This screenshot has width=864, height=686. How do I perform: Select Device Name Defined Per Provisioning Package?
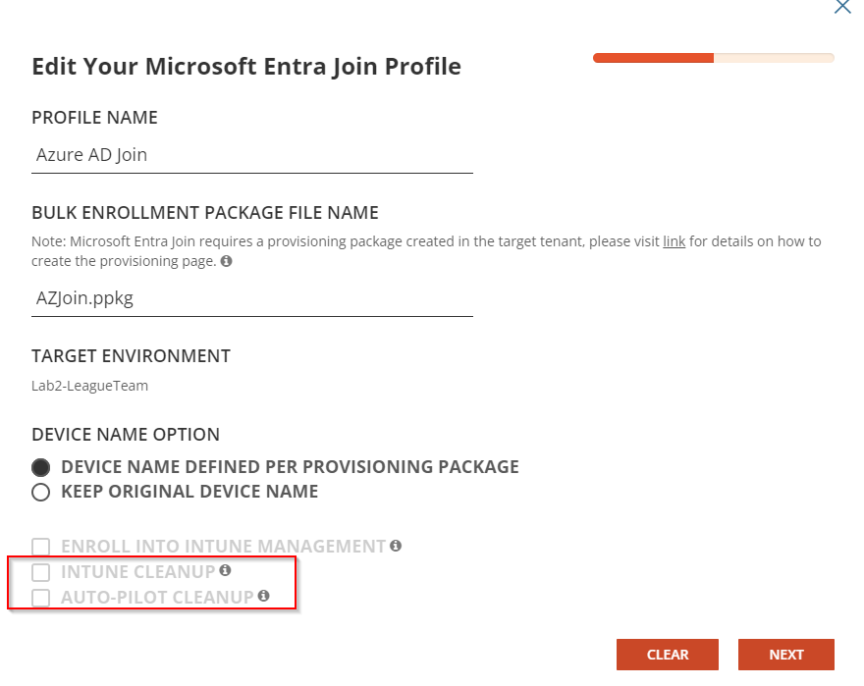point(40,467)
